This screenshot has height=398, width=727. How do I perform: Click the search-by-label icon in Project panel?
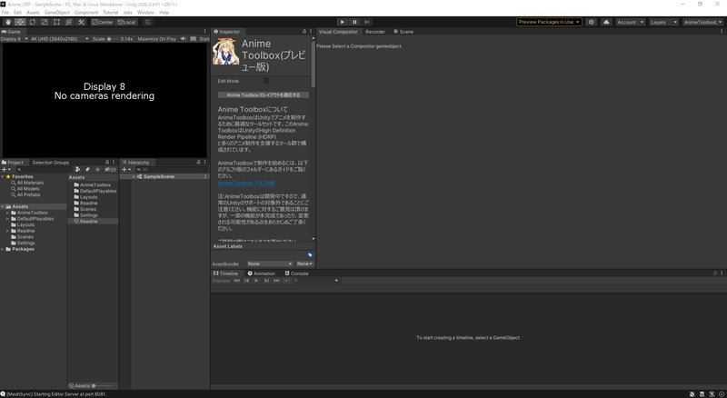point(87,170)
